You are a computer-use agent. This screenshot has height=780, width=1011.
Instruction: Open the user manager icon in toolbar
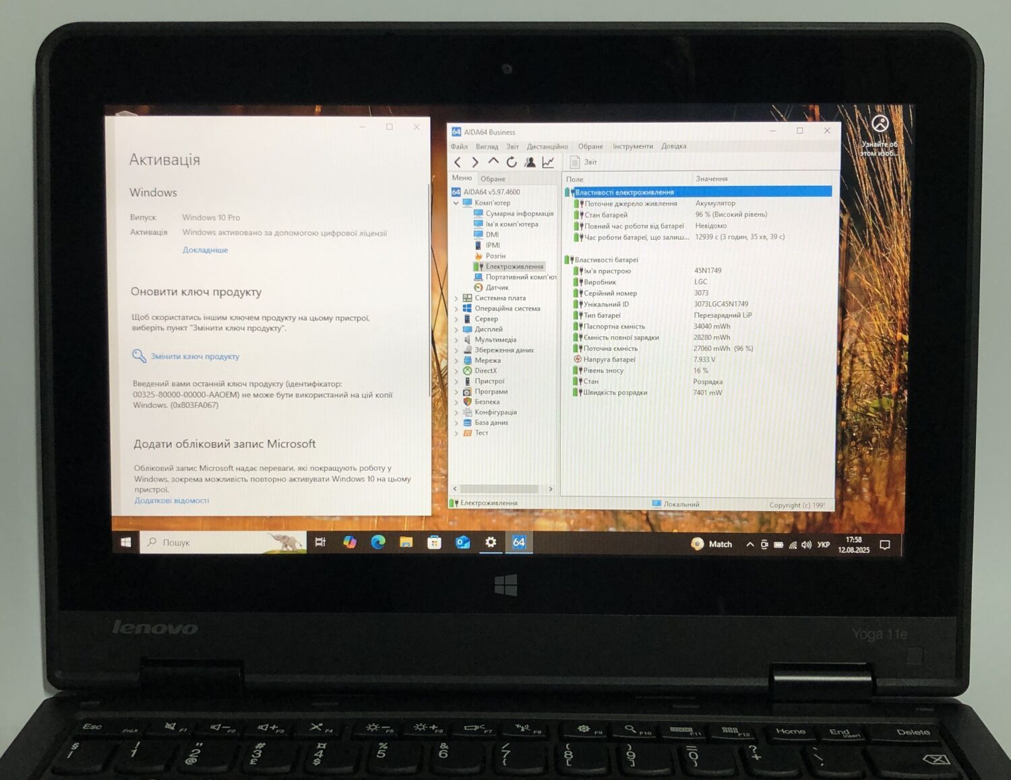click(530, 162)
